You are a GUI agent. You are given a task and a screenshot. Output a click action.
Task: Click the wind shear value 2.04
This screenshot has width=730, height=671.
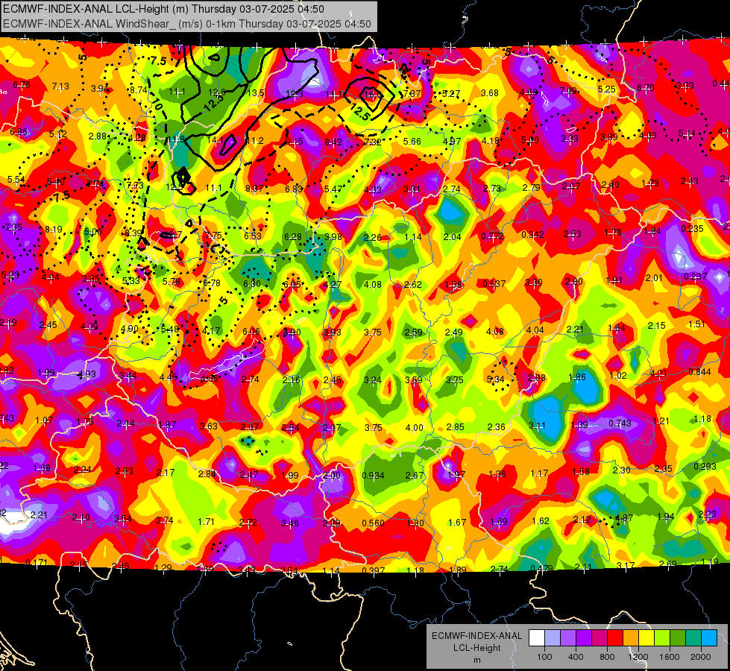[x=452, y=237]
